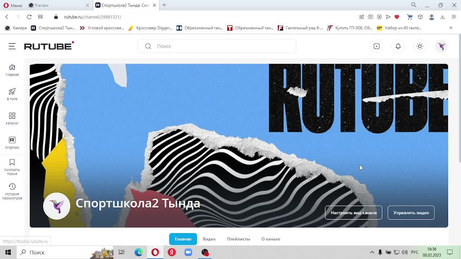461x259 pixels.
Task: Switch to the О канале tab
Action: coord(270,239)
